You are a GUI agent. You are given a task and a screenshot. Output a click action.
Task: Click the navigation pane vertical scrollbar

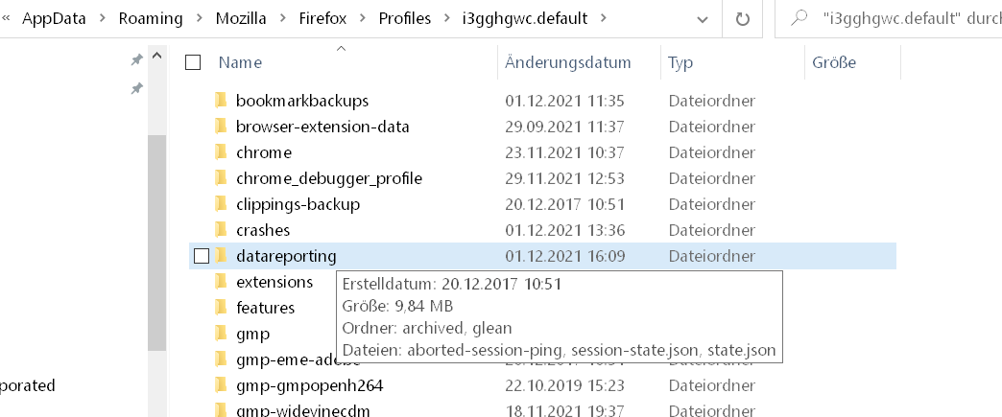tap(156, 240)
